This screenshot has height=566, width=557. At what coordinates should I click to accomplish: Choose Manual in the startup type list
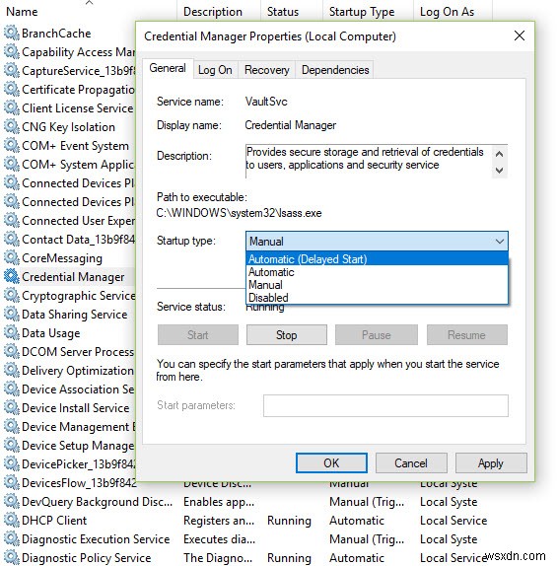click(x=377, y=285)
